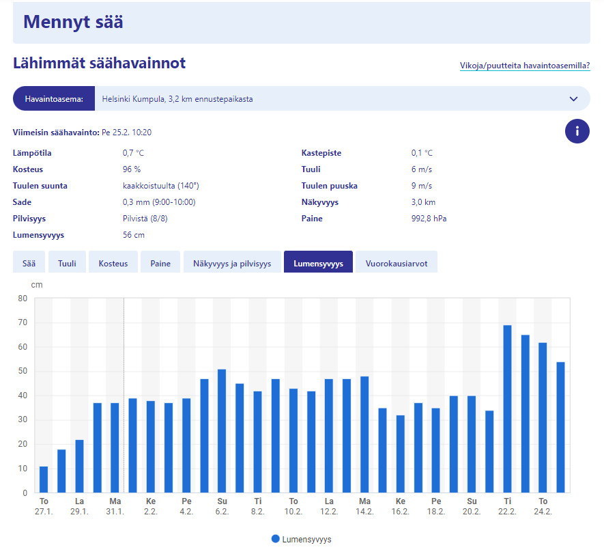This screenshot has height=554, width=604.
Task: Click the round info icon button
Action: pyautogui.click(x=577, y=130)
